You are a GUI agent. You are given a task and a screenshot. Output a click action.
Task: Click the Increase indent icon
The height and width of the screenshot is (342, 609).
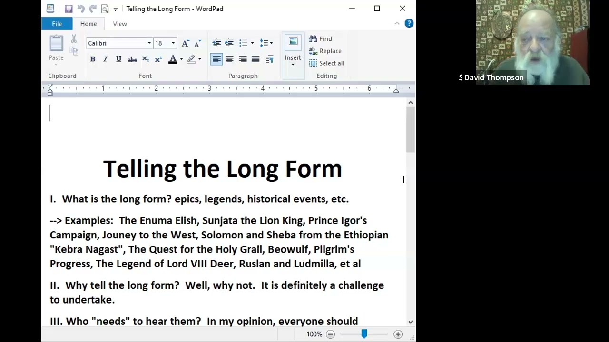click(229, 43)
